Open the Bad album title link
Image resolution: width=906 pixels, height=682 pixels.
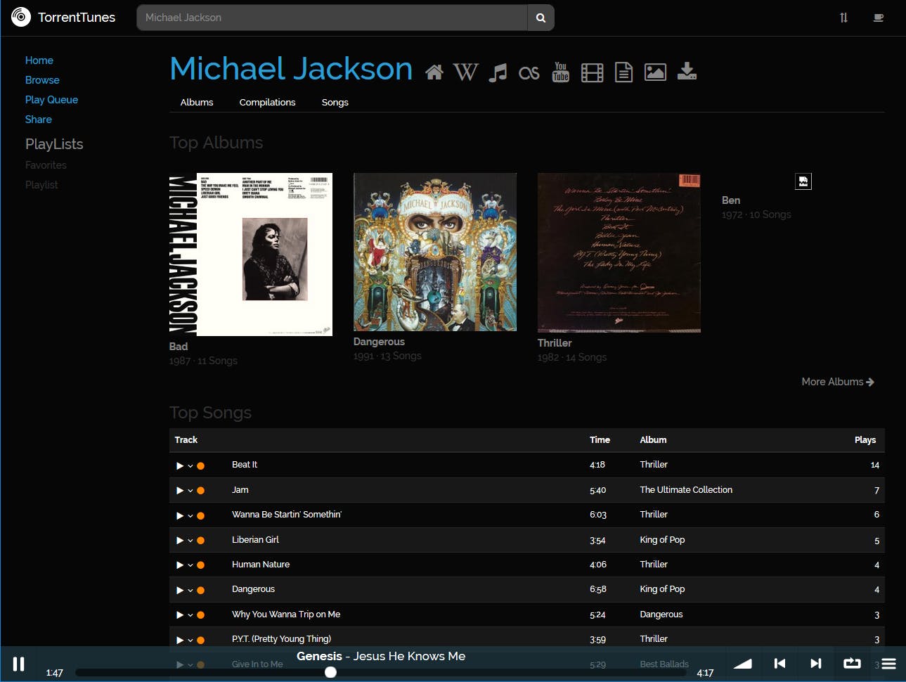(179, 347)
